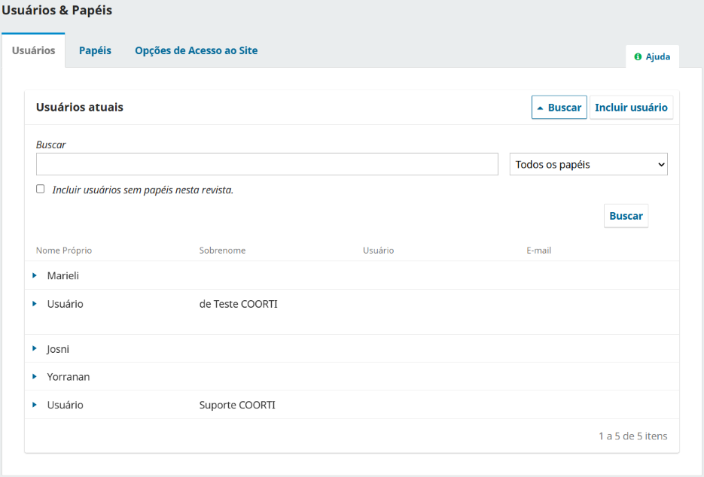This screenshot has height=477, width=704.
Task: Expand the Josni user row
Action: point(35,349)
